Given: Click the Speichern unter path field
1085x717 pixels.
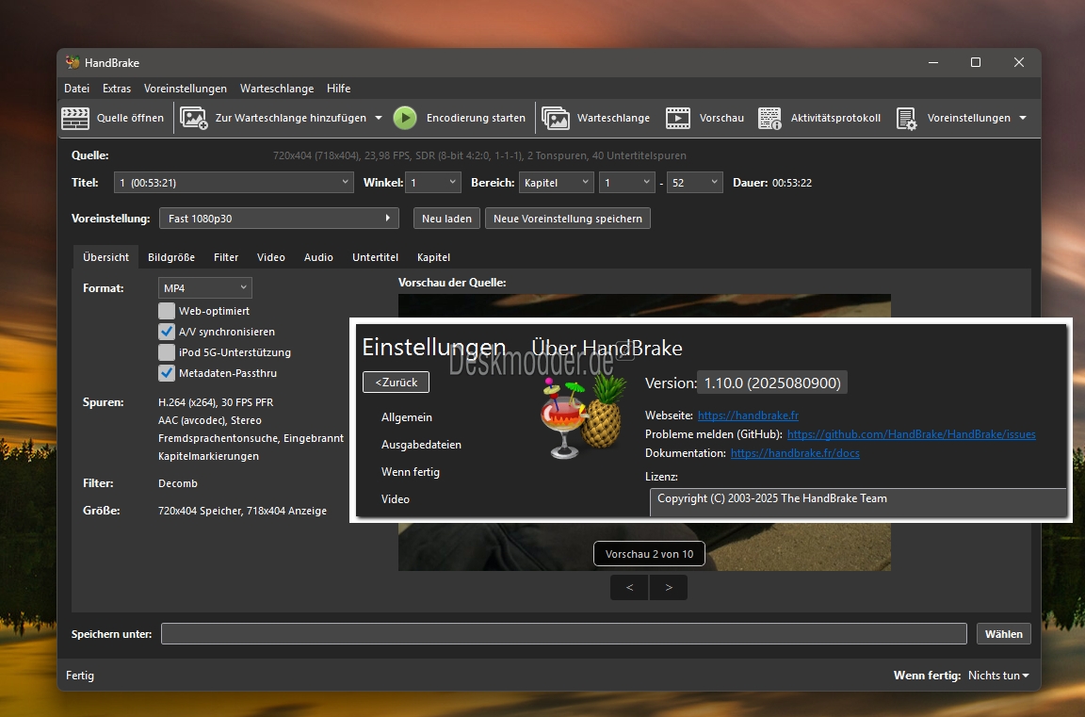Looking at the screenshot, I should click(564, 634).
